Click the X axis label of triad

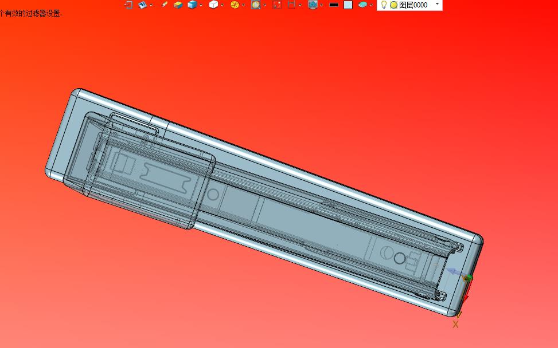tap(455, 324)
